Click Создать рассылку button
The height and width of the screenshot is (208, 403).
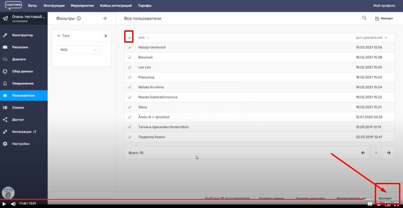point(310,198)
